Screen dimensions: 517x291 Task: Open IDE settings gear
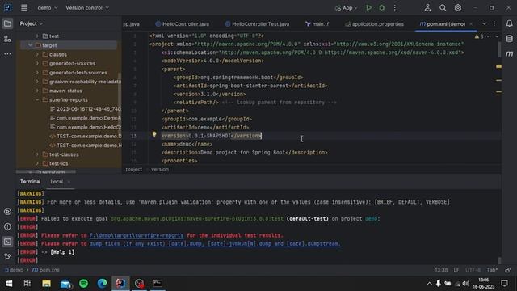pyautogui.click(x=458, y=7)
